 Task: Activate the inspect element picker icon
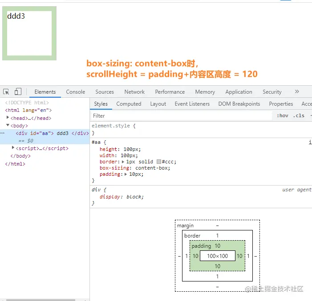[6, 91]
